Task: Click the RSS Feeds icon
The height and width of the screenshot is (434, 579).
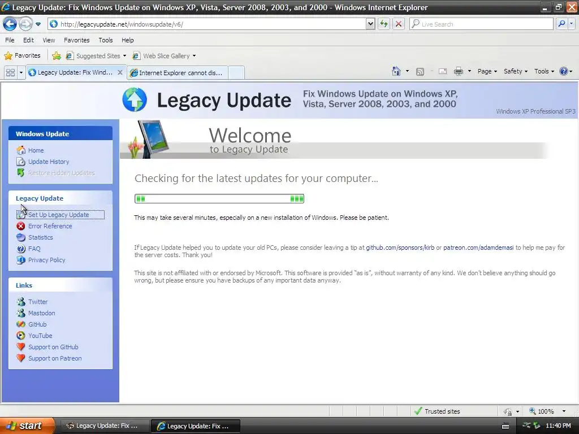Action: [x=420, y=72]
